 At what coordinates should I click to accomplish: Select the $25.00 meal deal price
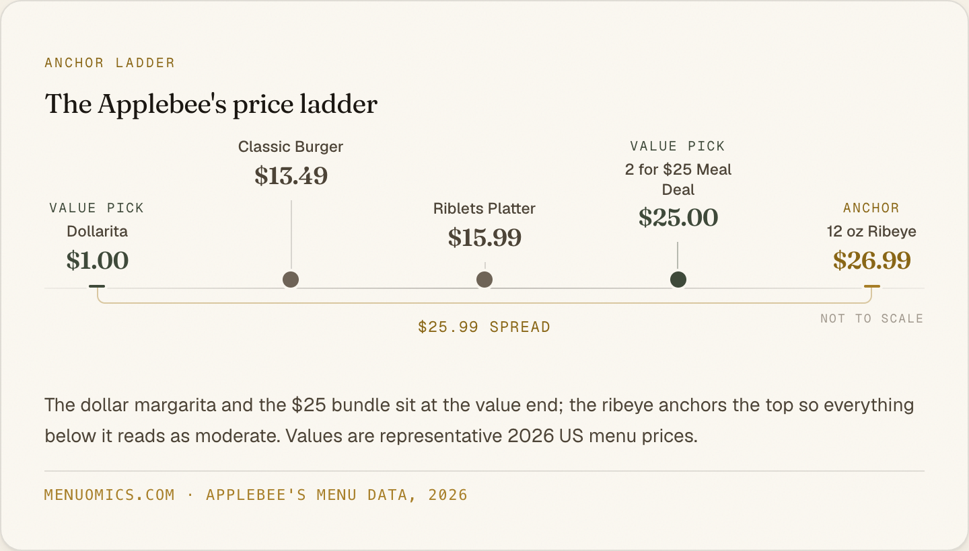[x=678, y=218]
